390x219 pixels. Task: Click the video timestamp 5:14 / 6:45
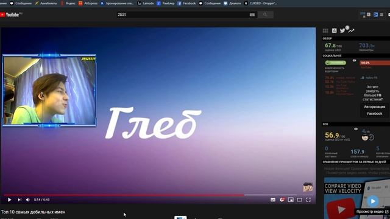[x=42, y=200]
